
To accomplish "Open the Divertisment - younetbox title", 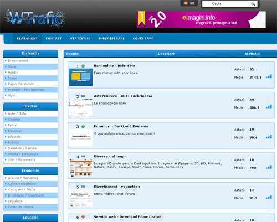I will click(117, 187).
